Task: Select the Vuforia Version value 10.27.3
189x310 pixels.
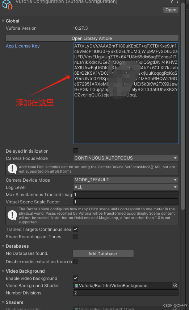Action: coord(80,28)
